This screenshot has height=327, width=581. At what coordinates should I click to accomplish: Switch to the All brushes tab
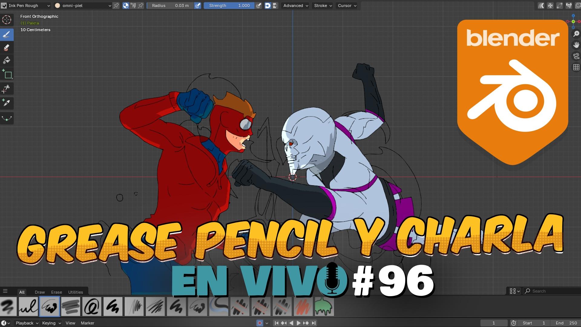coord(22,292)
